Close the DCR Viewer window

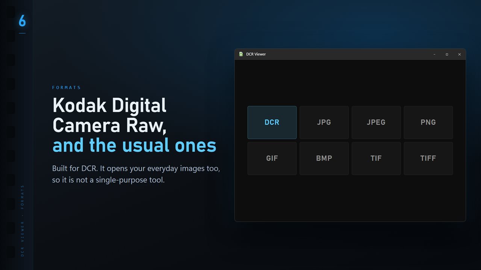(459, 54)
